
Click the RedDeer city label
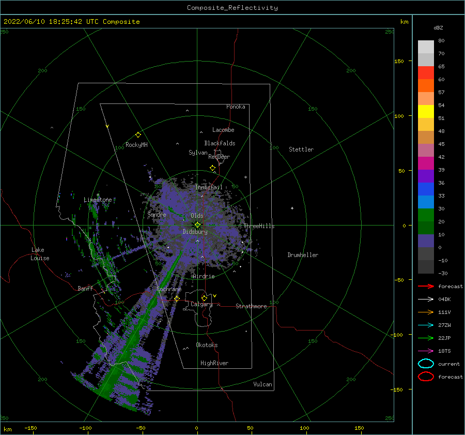[219, 157]
